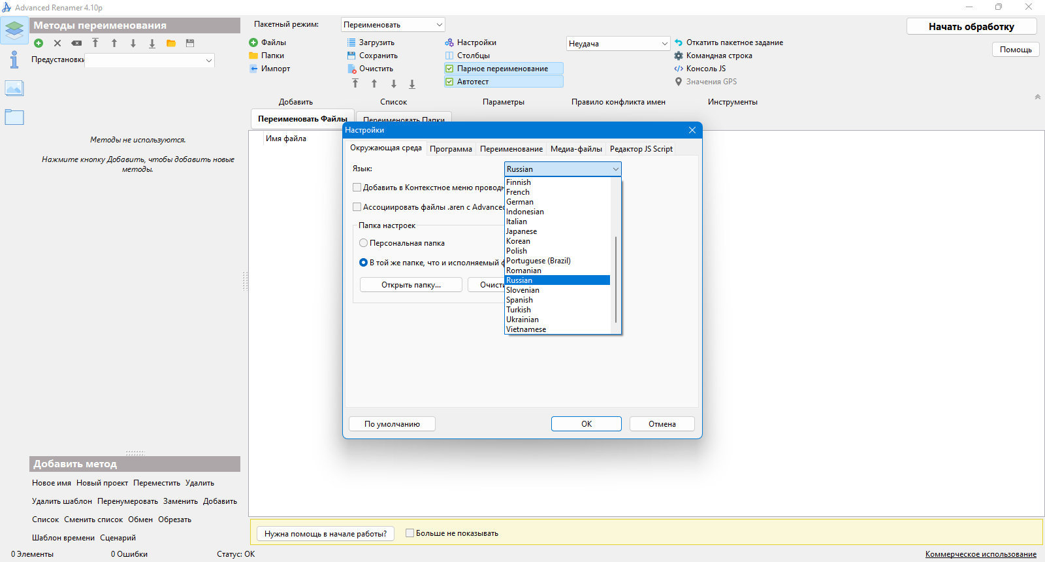Screen dimensions: 1045x562
Task: Click the Коммерческое использование link
Action: [980, 554]
